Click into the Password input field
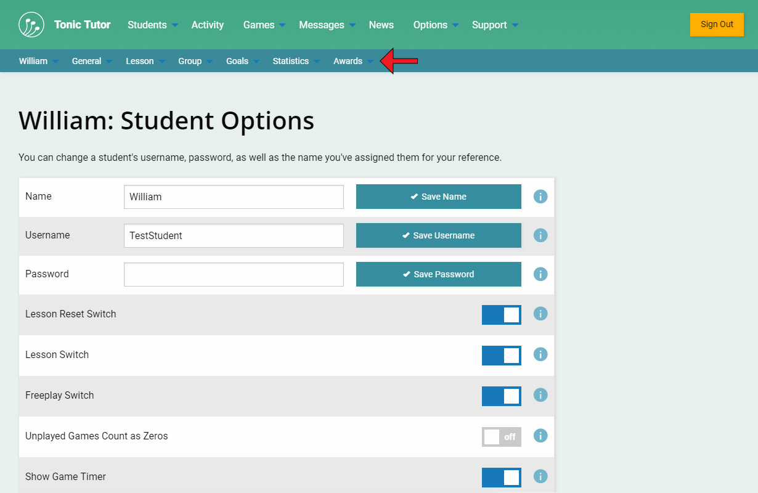 pos(234,275)
